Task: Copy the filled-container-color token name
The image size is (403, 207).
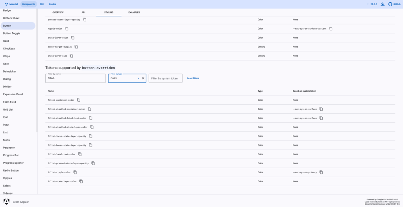Action: (79, 100)
